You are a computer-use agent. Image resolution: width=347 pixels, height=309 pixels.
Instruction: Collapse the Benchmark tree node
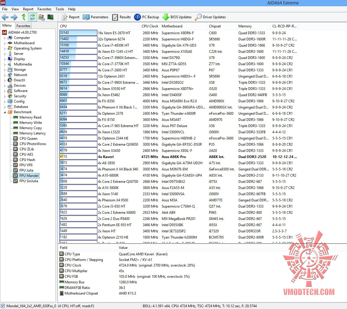[x=5, y=112]
